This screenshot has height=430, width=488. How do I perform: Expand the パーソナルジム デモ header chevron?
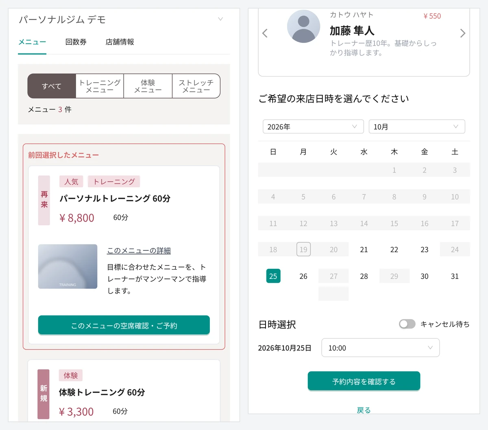[220, 19]
